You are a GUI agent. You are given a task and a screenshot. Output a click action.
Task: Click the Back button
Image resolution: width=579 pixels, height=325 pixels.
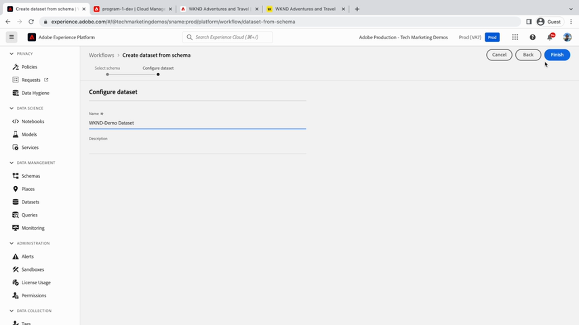coord(528,55)
